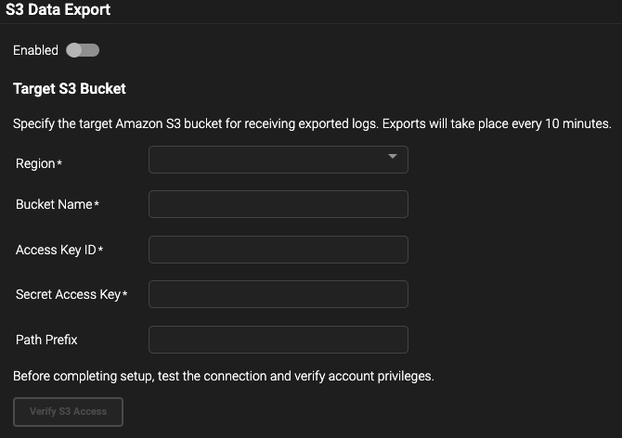622x438 pixels.
Task: Click the Target S3 Bucket heading
Action: click(x=70, y=89)
